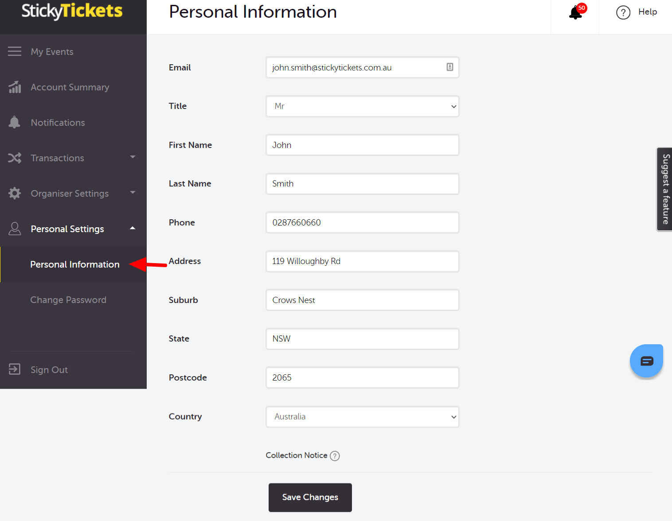Click the Sign Out exit icon

[15, 369]
